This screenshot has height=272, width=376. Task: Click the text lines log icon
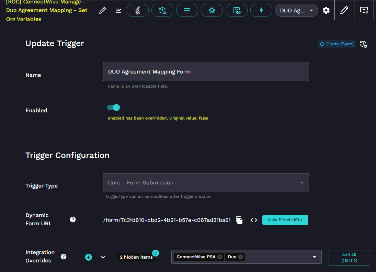(187, 10)
